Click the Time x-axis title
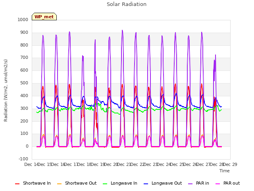The height and width of the screenshot is (191, 254). point(225,171)
